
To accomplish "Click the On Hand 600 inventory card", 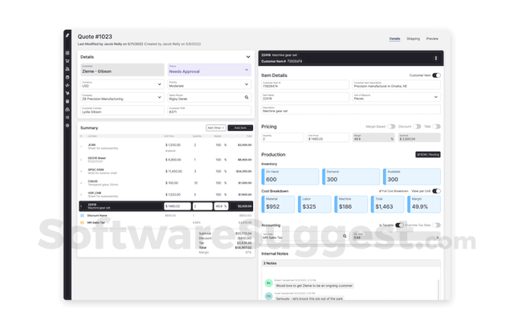I will 290,177.
